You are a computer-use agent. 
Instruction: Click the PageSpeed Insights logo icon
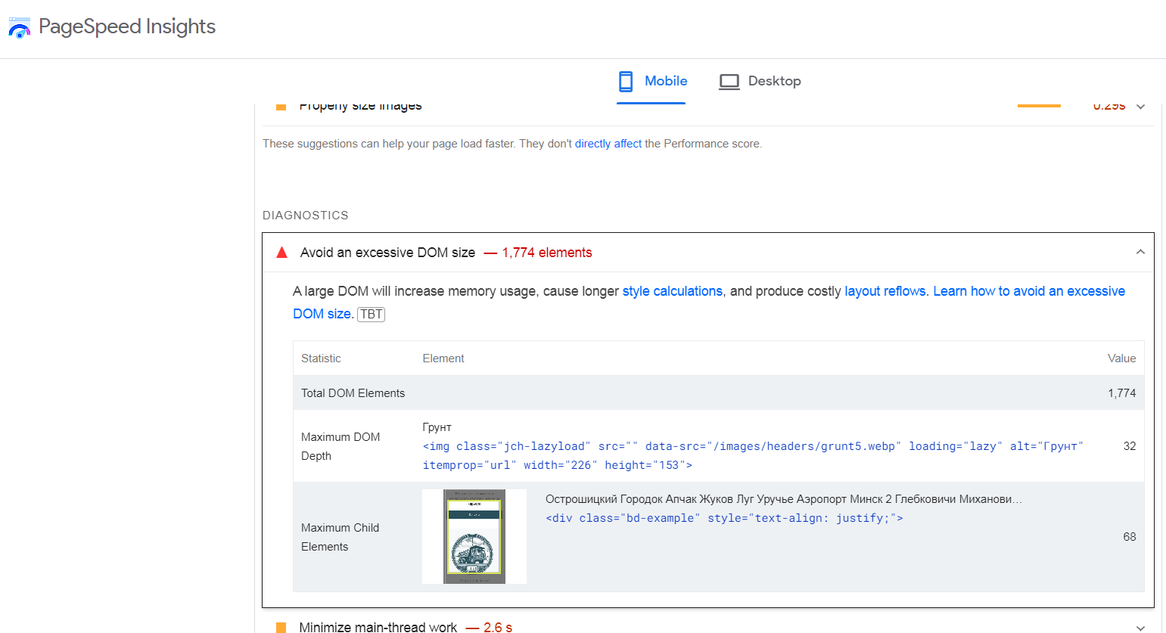[19, 28]
